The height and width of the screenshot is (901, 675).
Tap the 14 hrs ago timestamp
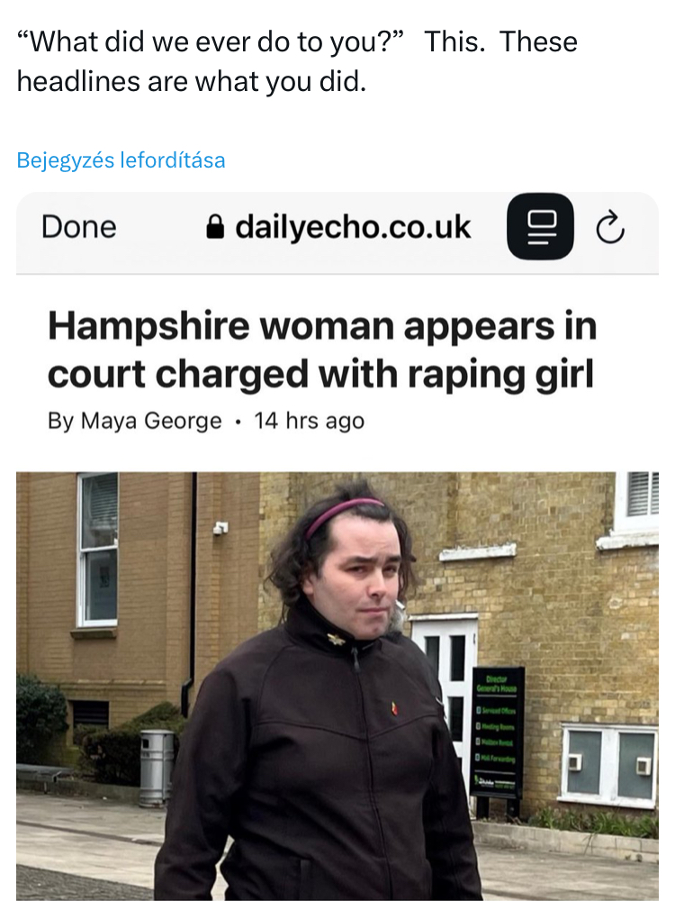tap(310, 421)
